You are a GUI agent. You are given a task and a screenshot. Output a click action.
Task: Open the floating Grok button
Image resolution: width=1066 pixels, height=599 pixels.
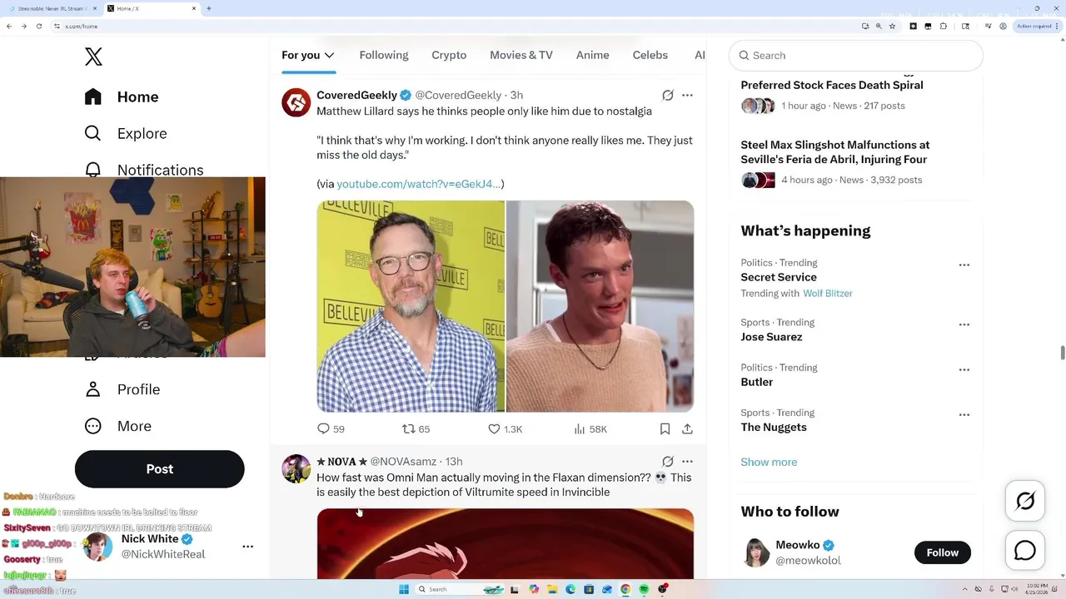(1025, 501)
